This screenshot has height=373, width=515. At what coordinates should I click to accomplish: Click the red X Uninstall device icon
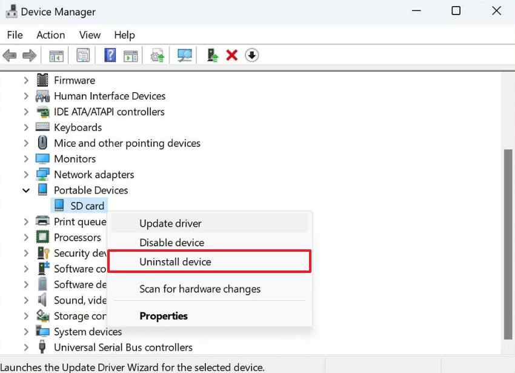coord(232,55)
